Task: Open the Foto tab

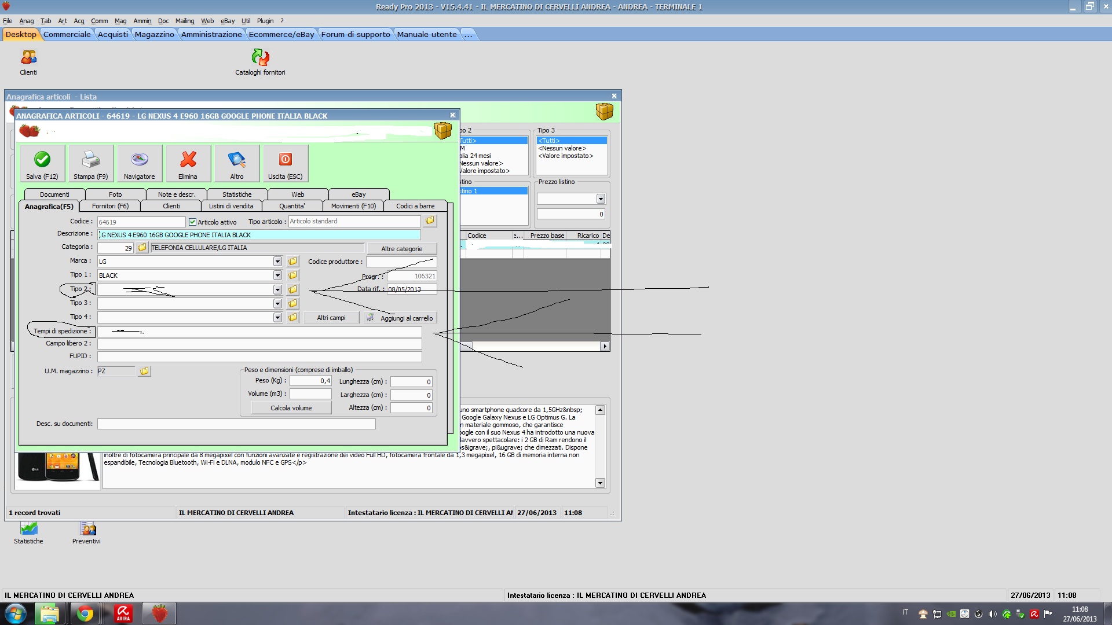Action: [x=115, y=194]
